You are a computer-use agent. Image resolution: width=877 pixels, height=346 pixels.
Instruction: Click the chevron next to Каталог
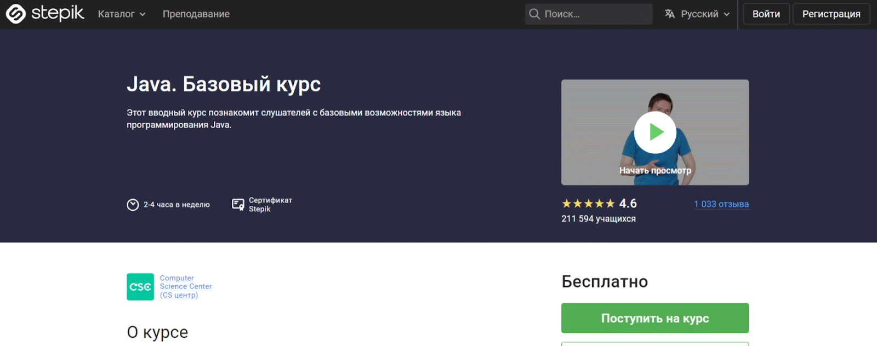click(x=143, y=15)
